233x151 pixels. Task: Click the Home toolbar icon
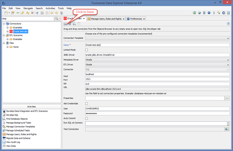62,13
